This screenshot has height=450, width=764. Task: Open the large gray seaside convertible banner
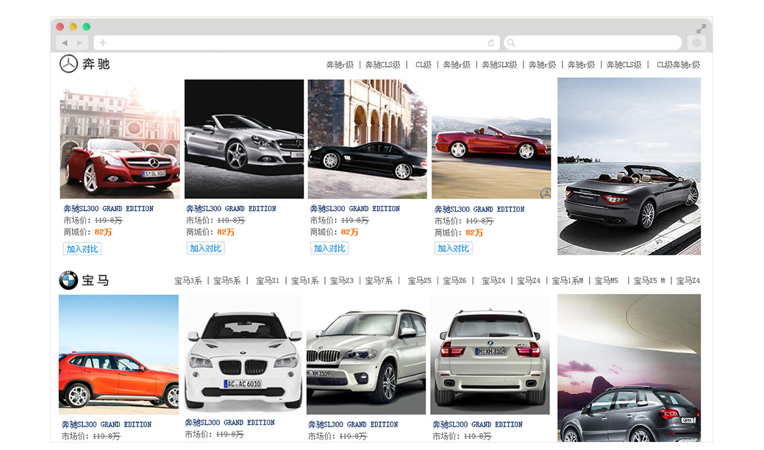coord(629,167)
